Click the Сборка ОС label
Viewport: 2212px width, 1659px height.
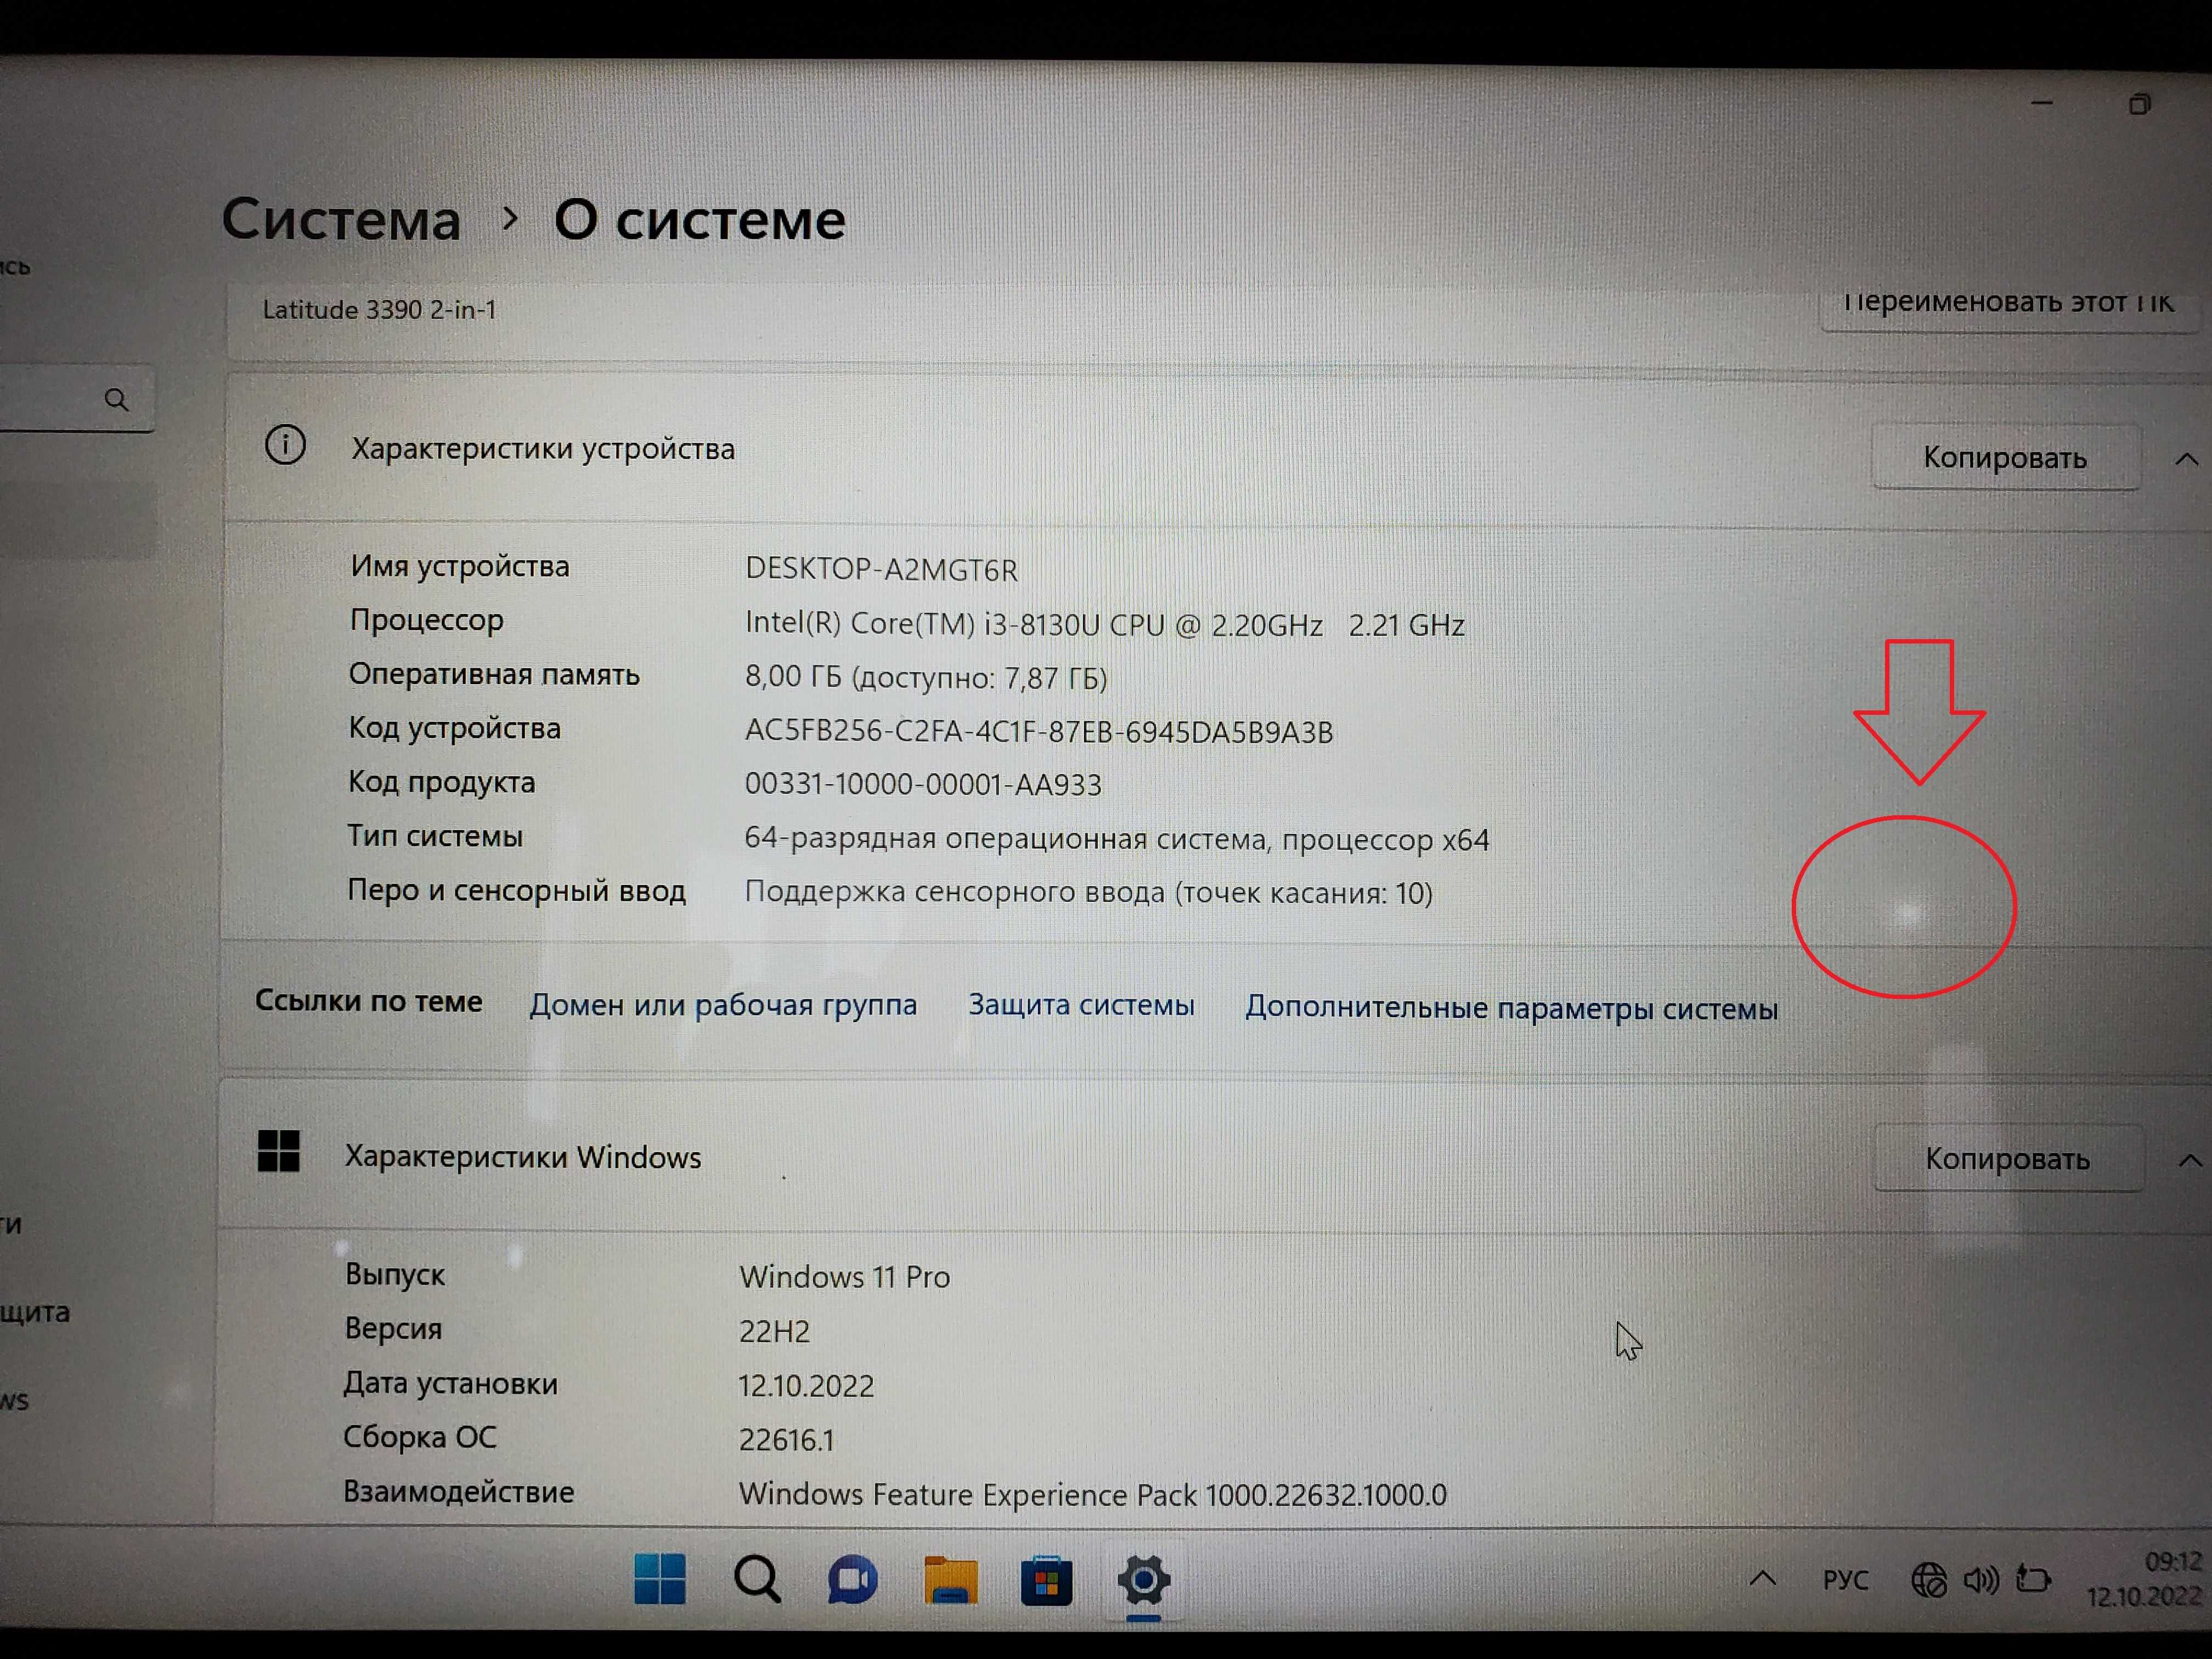point(420,1438)
